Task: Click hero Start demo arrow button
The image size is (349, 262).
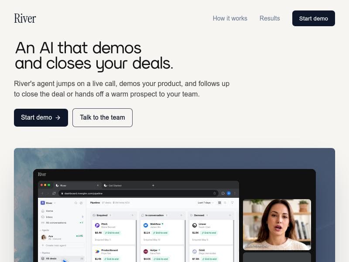Action: pos(41,117)
